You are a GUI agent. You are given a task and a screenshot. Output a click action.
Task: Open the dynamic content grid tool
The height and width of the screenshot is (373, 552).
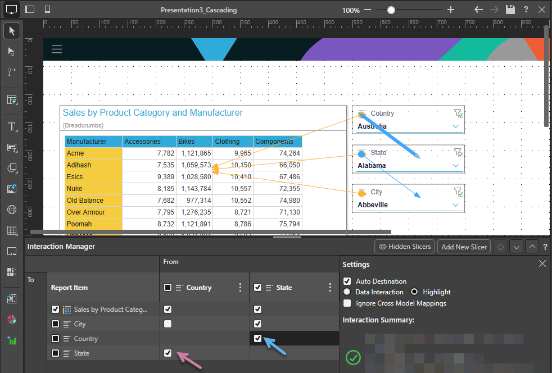(x=12, y=100)
